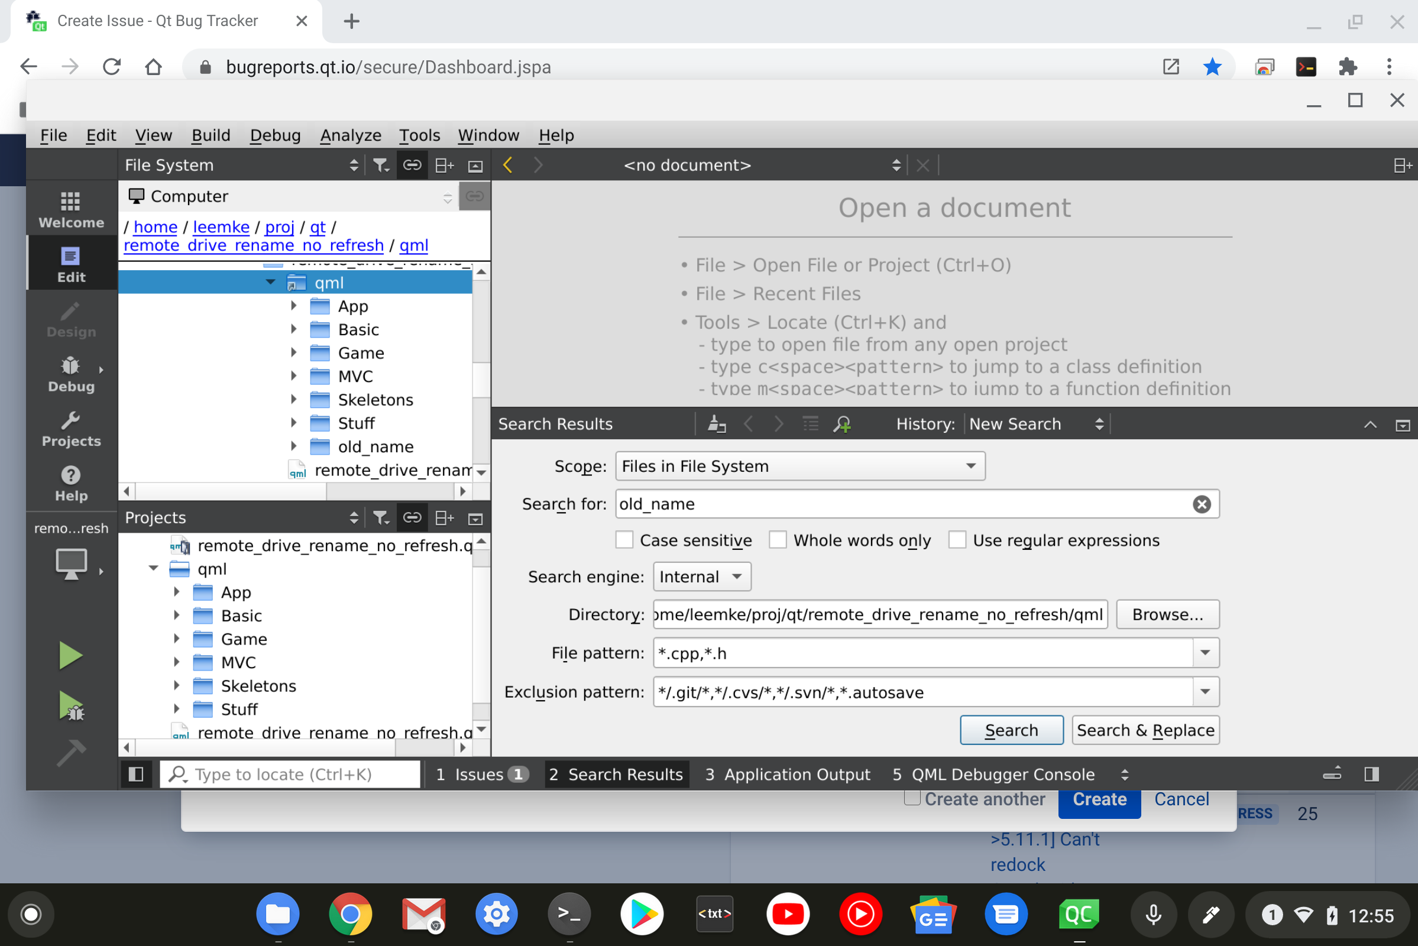
Task: Click the File System filter funnel icon
Action: point(381,166)
